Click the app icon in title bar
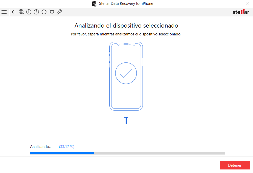253x173 pixels. [x=94, y=4]
